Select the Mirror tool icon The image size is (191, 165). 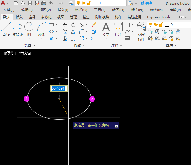click(73, 32)
